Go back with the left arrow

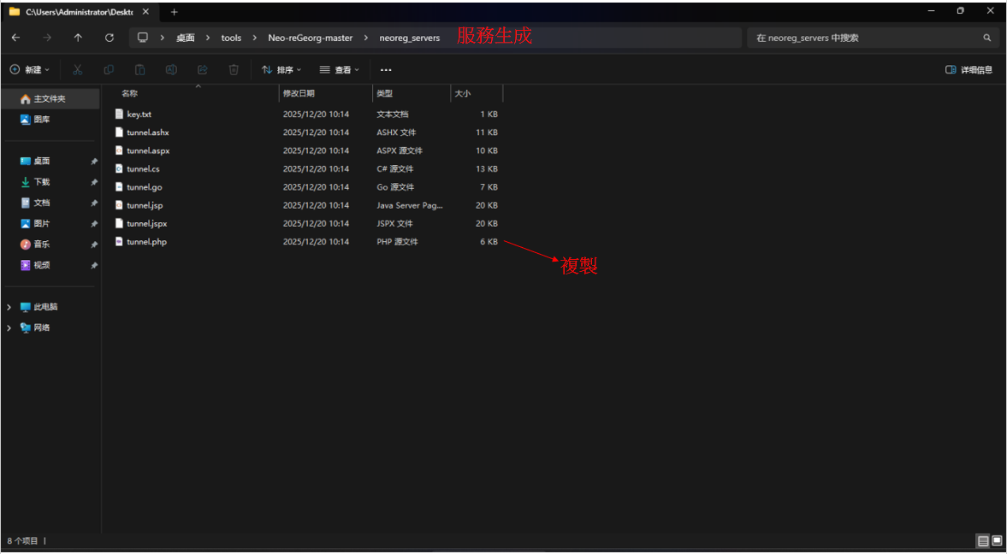(x=16, y=38)
